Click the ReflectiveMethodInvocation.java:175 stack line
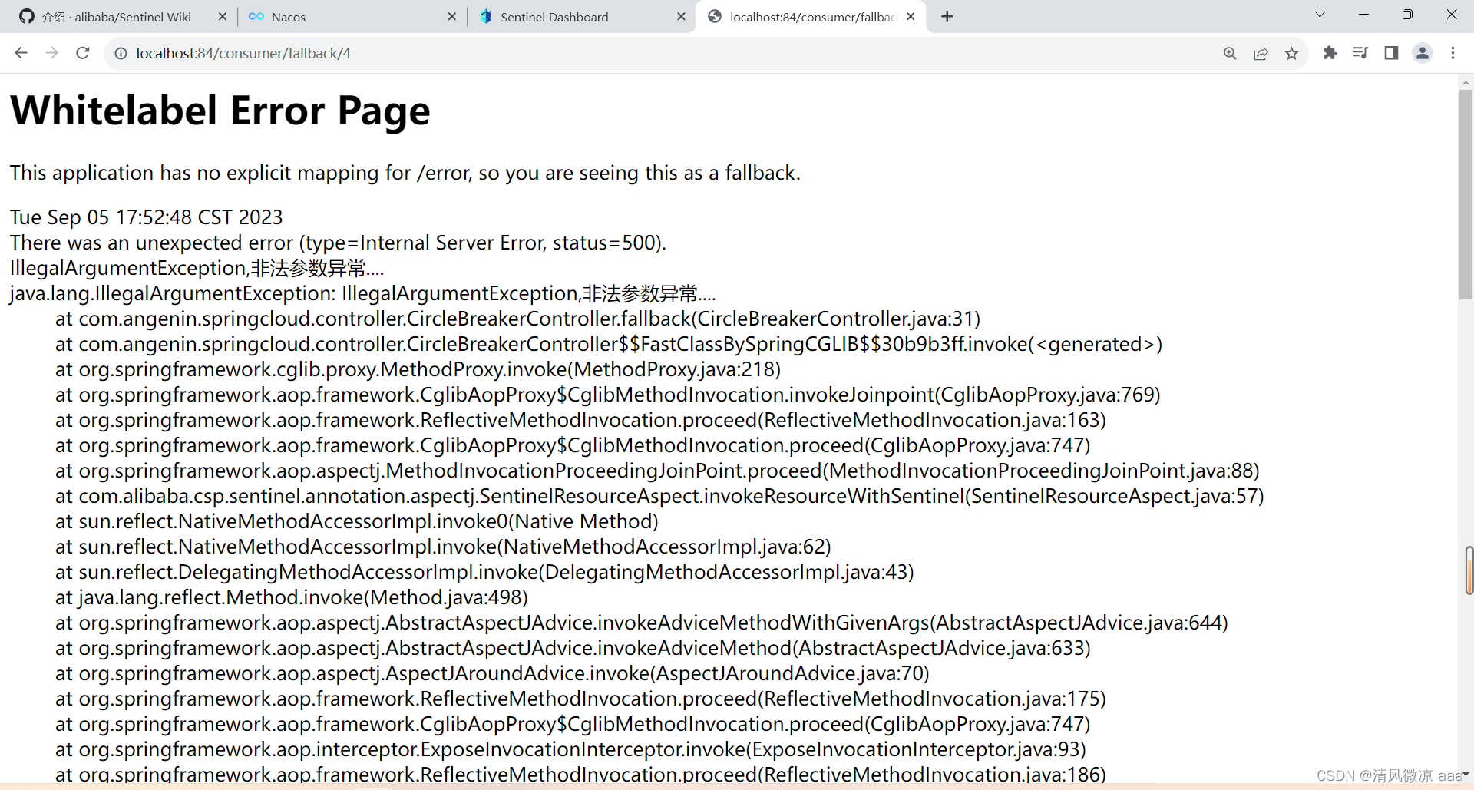 (x=580, y=699)
